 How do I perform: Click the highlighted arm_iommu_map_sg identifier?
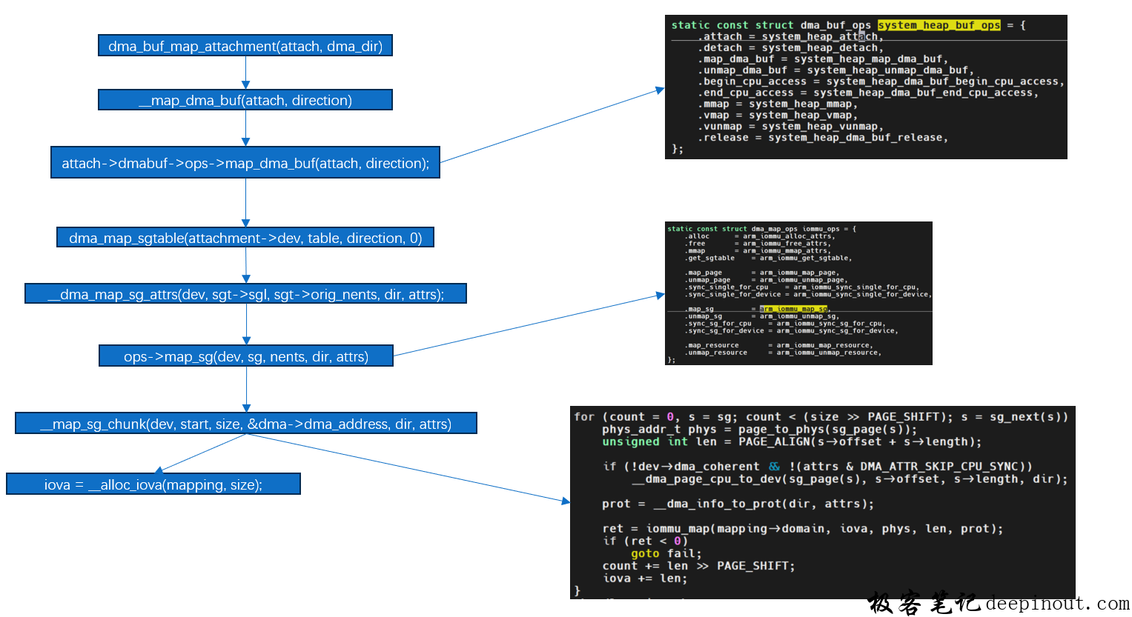click(793, 309)
